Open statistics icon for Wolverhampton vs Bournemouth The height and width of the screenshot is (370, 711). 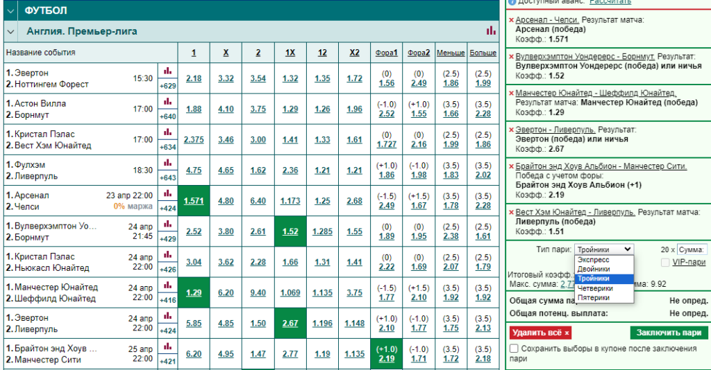168,224
